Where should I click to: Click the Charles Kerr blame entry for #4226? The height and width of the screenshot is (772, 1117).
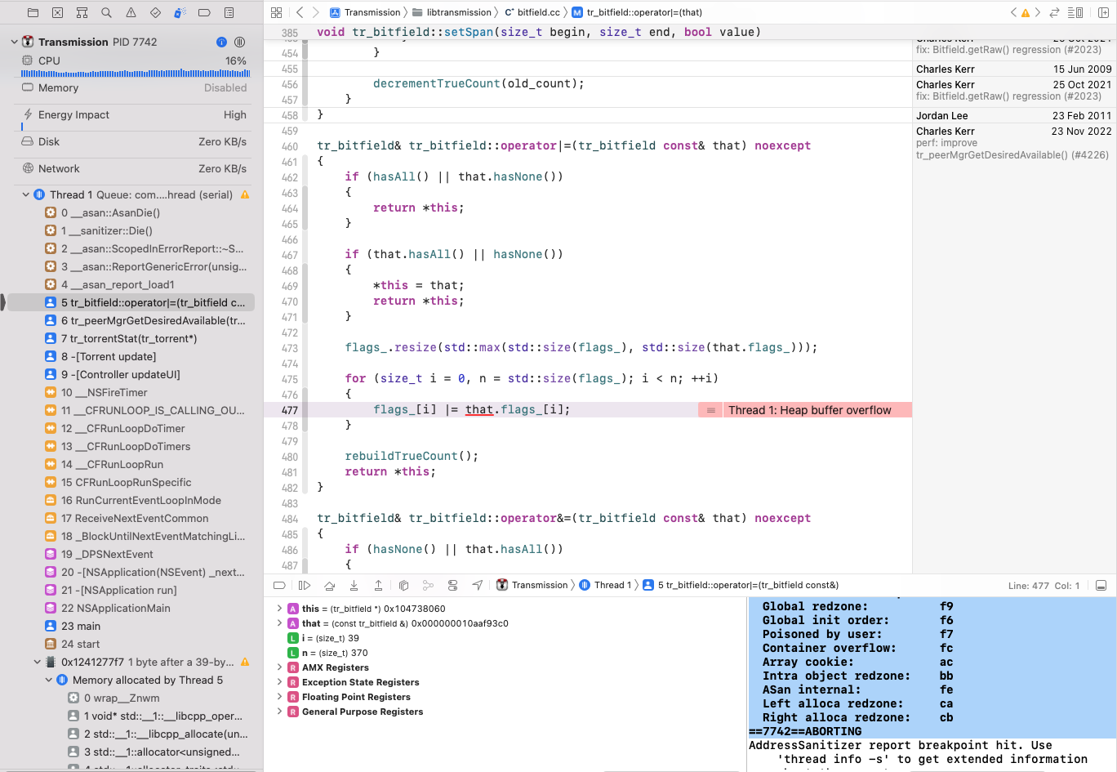(1012, 142)
